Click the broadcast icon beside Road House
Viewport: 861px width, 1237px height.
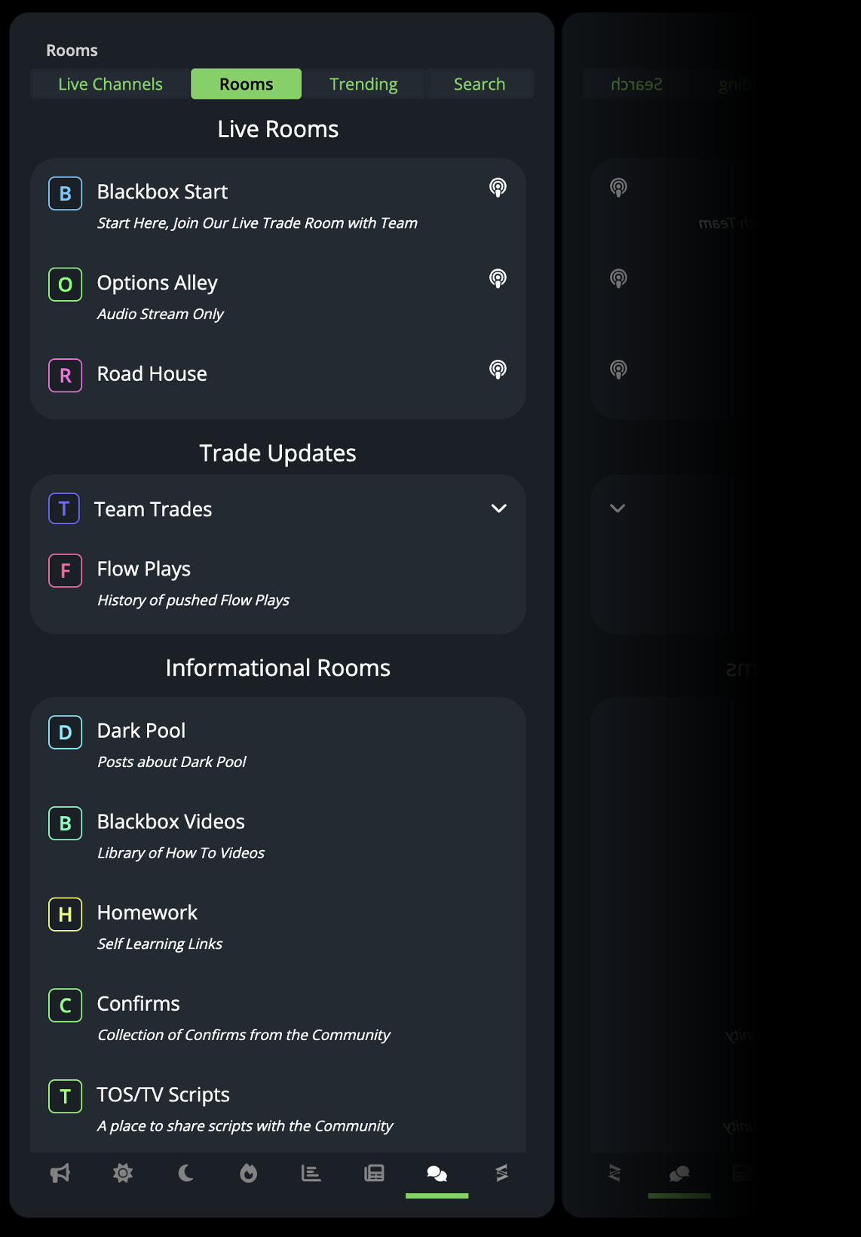tap(498, 370)
